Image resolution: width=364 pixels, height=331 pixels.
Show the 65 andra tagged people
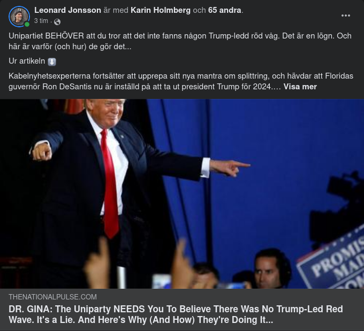(x=224, y=10)
